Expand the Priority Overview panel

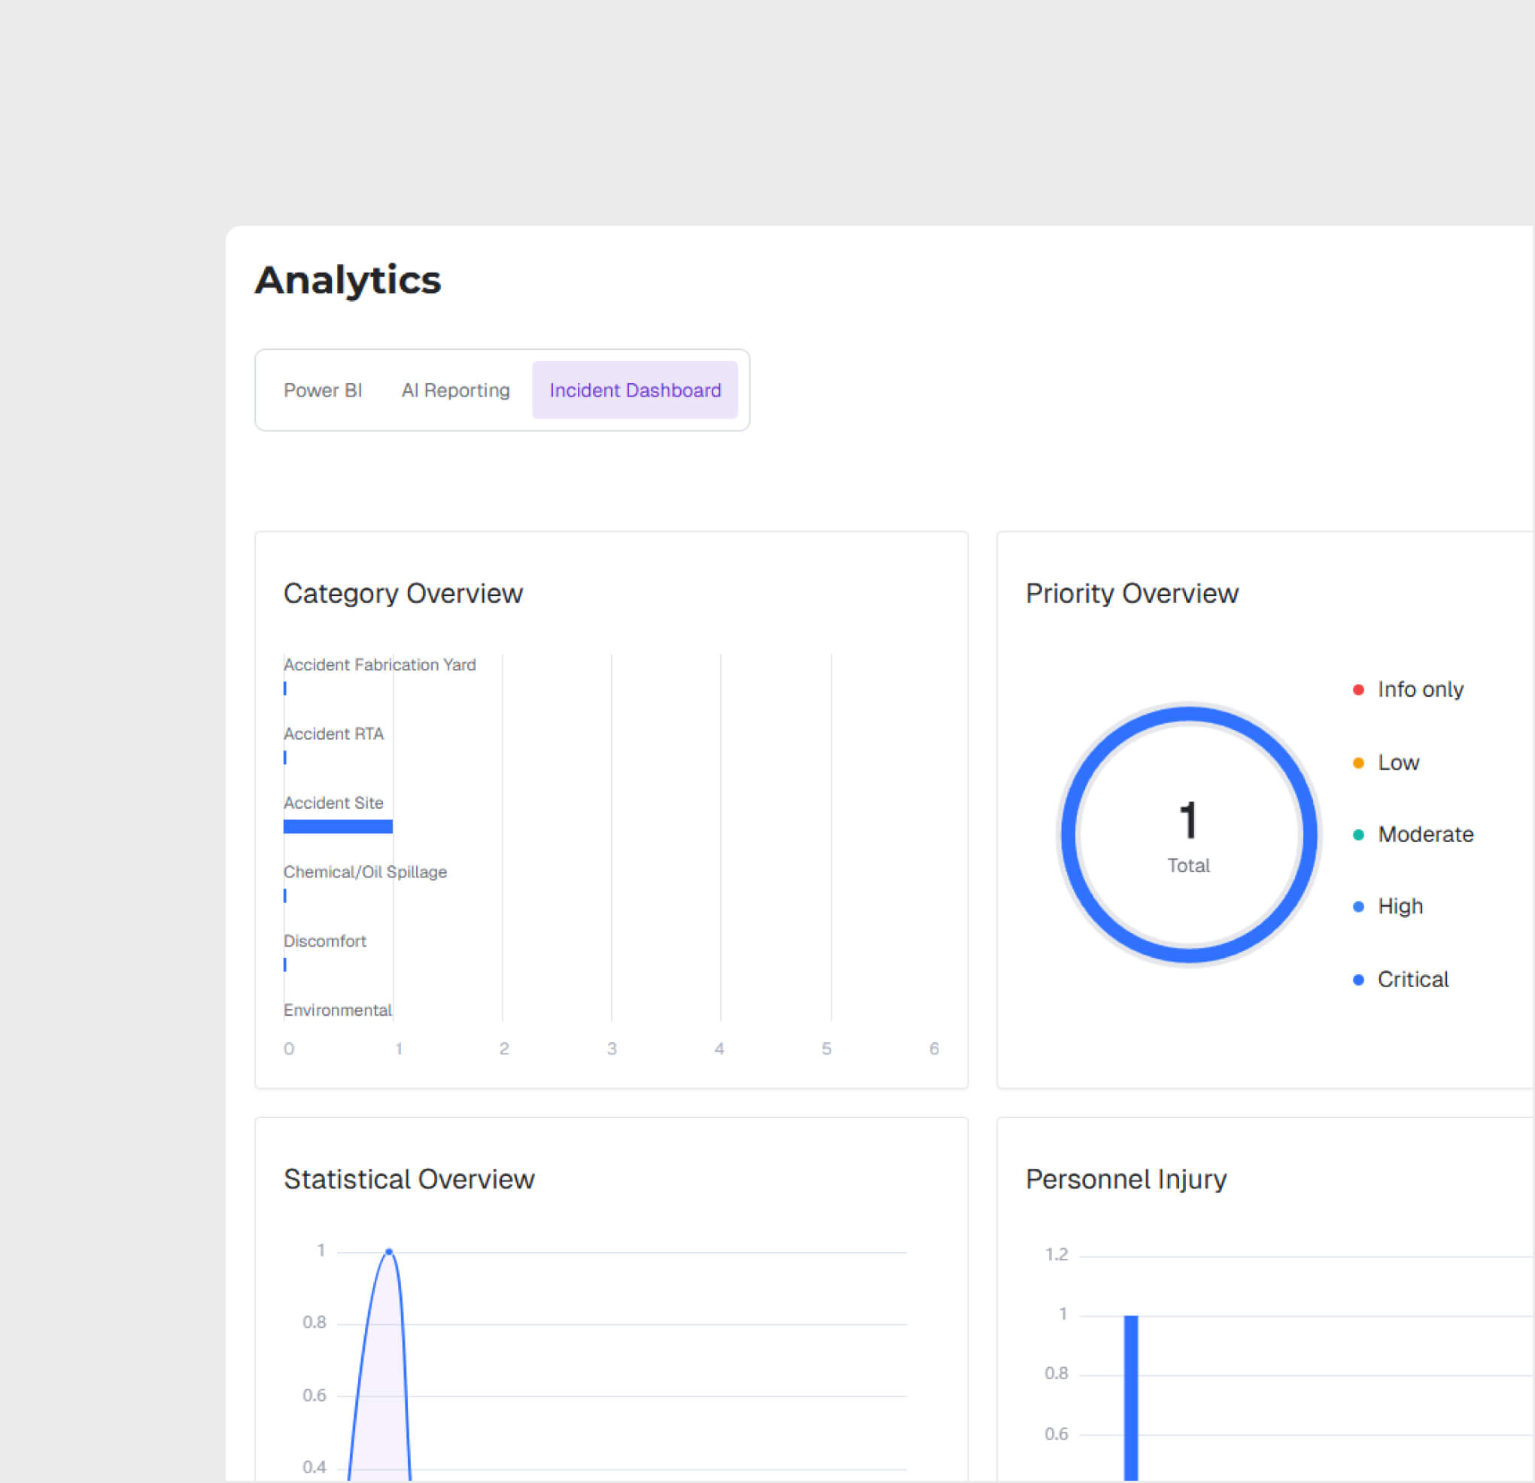(x=1132, y=594)
